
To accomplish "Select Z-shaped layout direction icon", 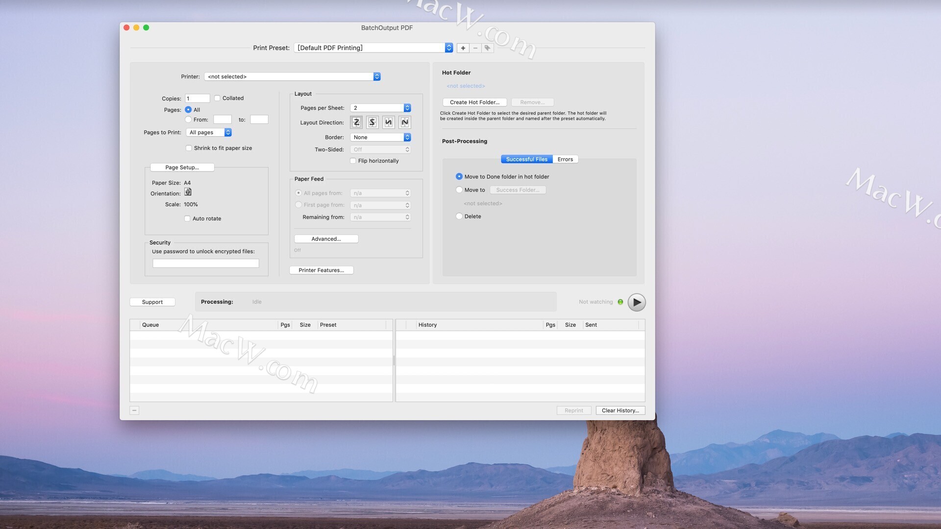I will tap(356, 122).
